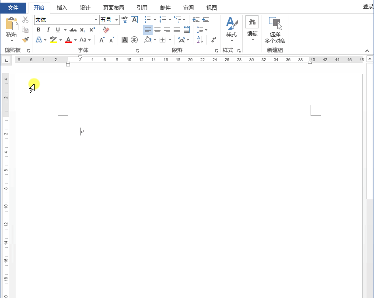Click the Sort A-Z icon
374x298 pixels.
[200, 40]
